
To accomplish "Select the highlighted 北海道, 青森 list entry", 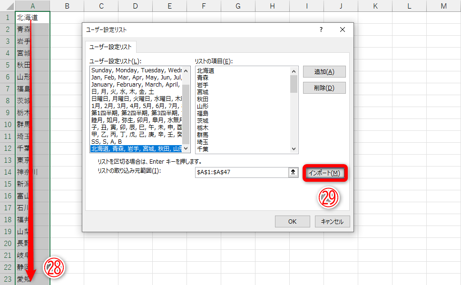I will 133,149.
